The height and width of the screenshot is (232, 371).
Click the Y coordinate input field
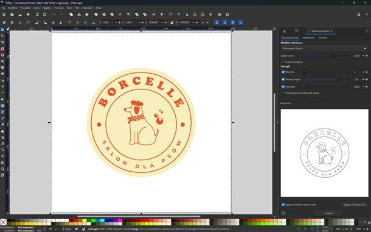point(131,23)
